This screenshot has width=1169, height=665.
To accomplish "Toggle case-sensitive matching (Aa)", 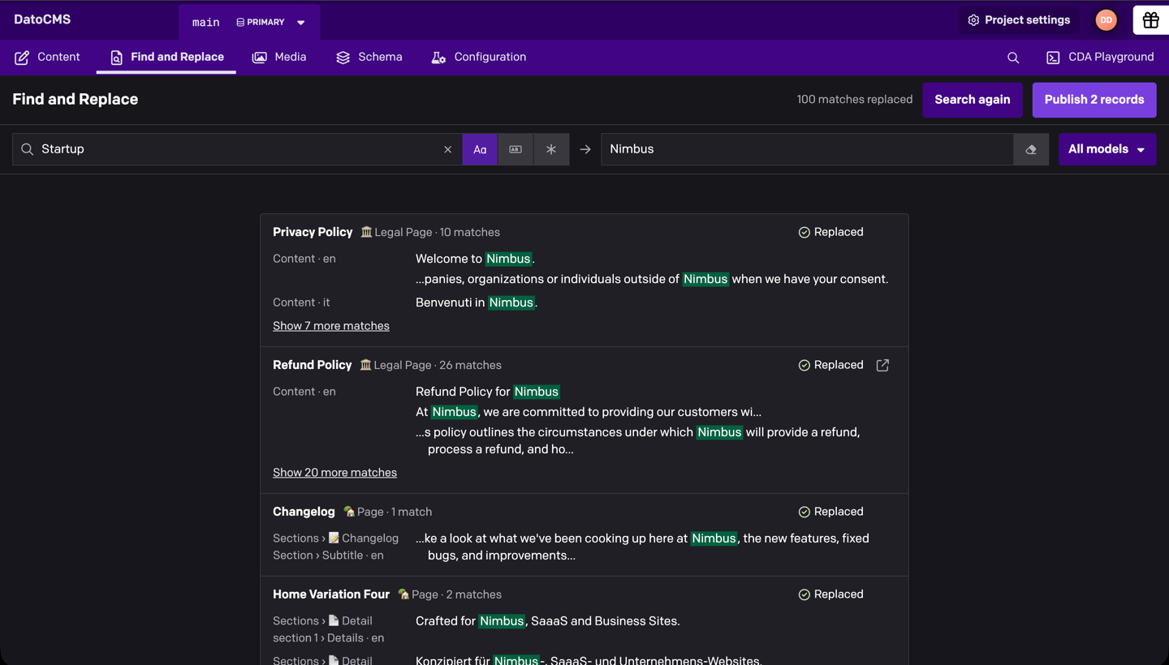I will (x=480, y=149).
